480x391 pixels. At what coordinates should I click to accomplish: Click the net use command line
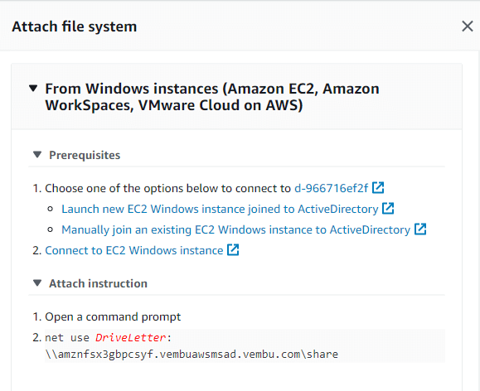[245, 346]
